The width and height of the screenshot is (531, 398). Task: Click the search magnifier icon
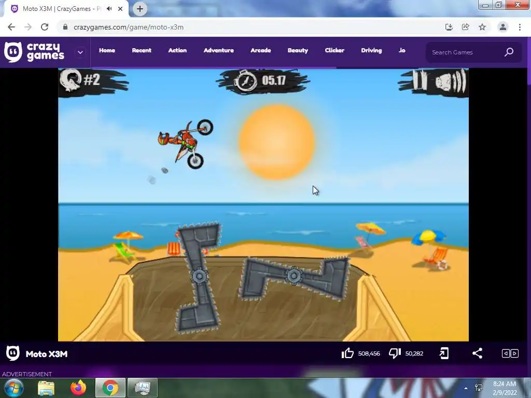(509, 52)
